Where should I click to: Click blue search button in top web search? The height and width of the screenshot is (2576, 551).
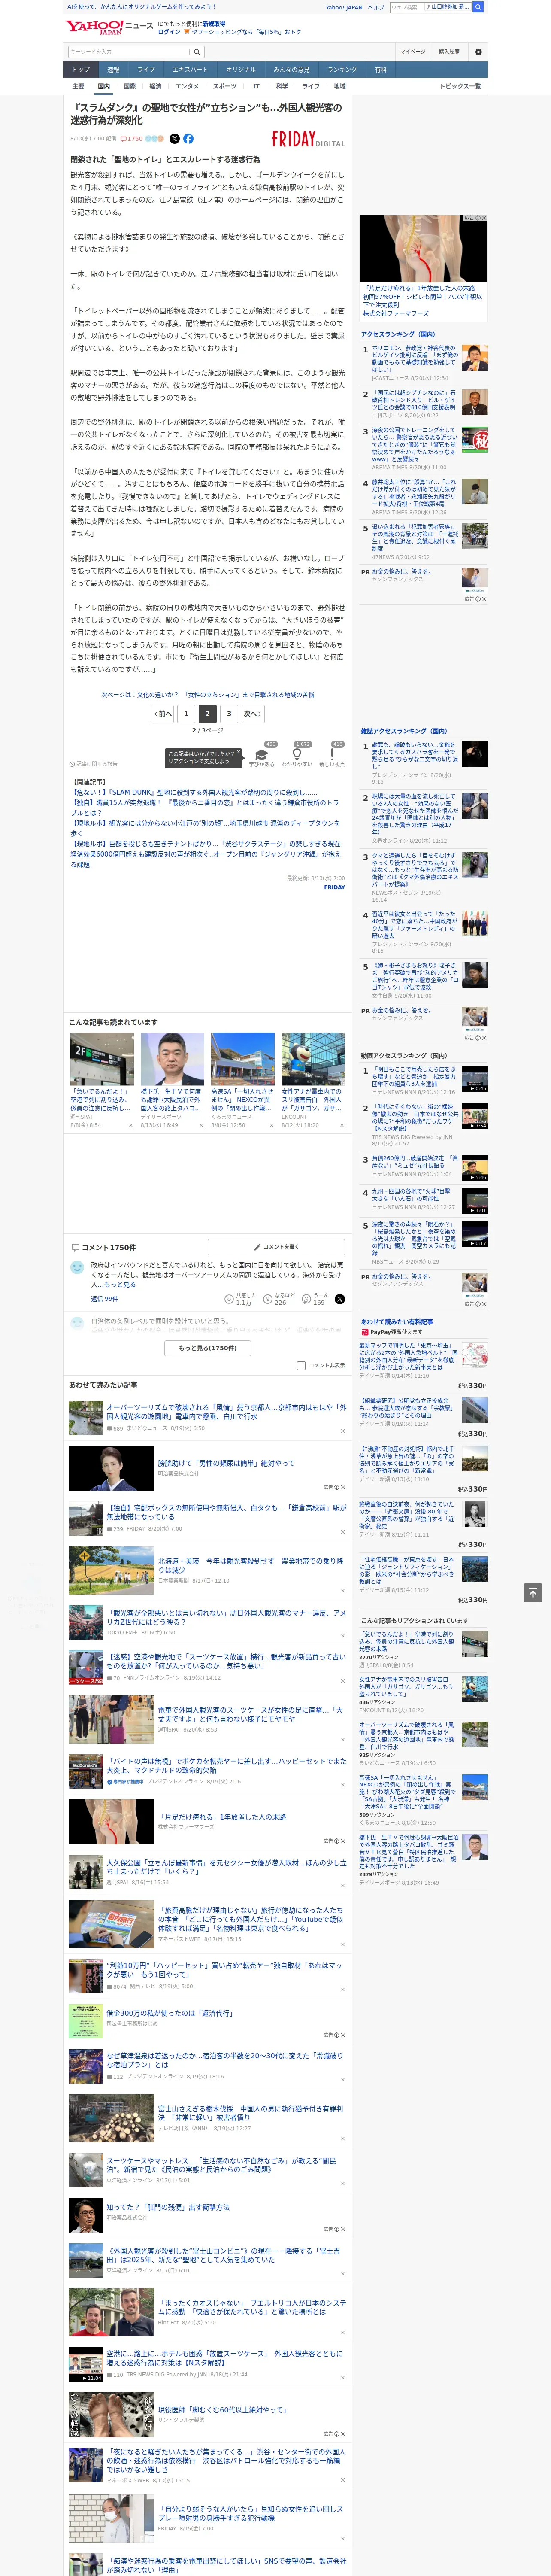478,7
